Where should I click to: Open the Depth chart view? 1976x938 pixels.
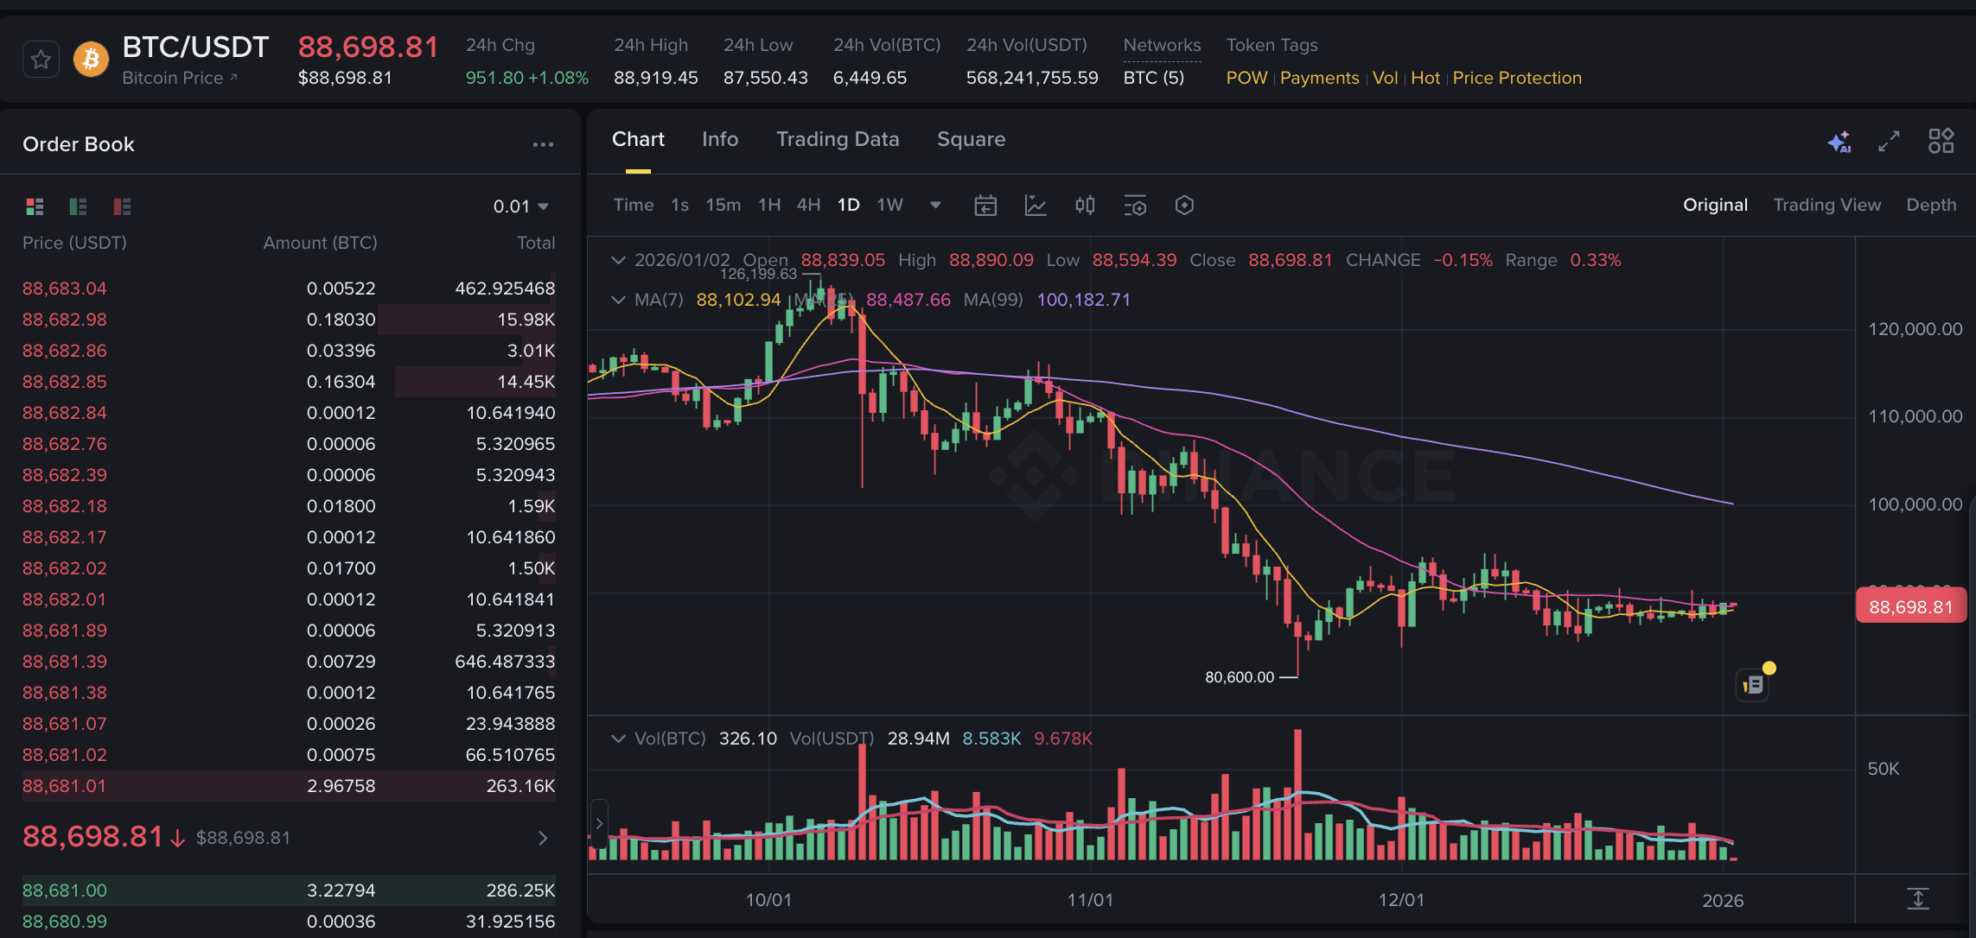(x=1932, y=205)
